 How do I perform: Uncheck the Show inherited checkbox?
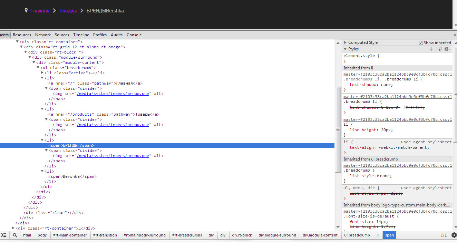[420, 43]
